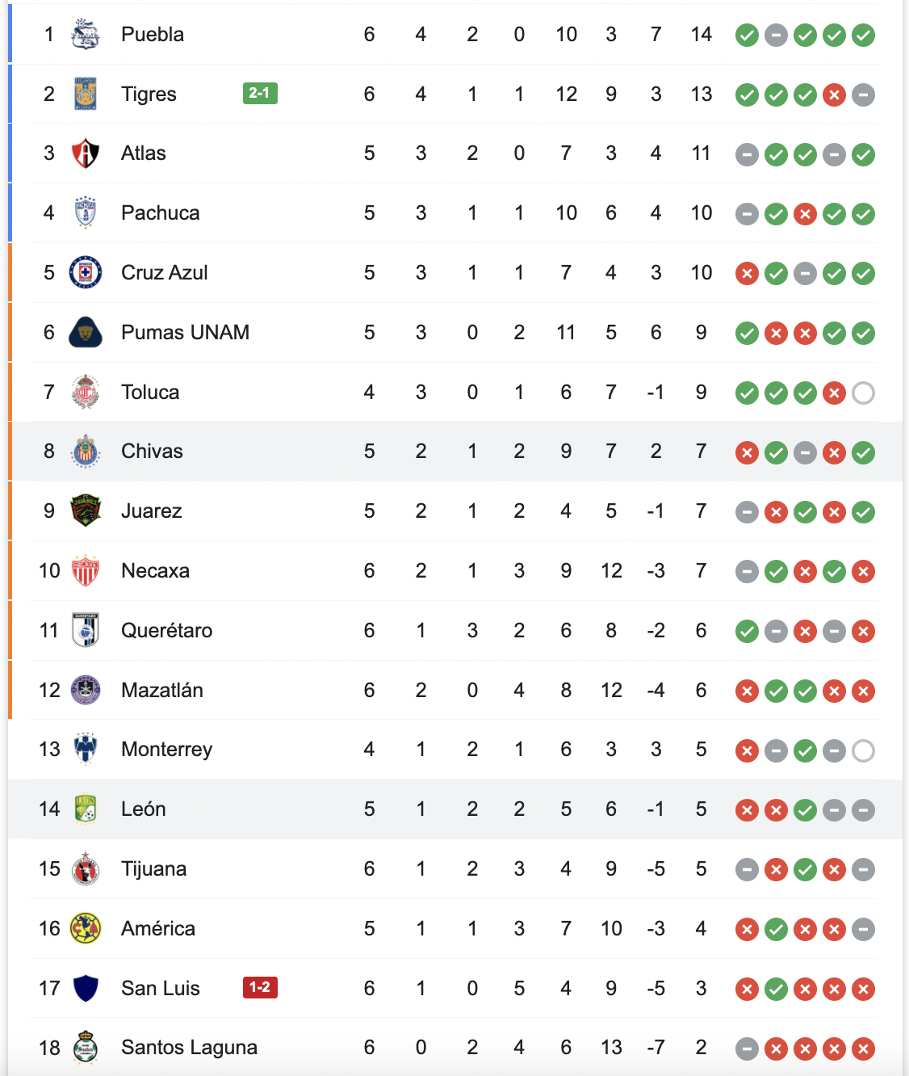Image resolution: width=909 pixels, height=1076 pixels.
Task: Select the Juarez table row
Action: point(452,511)
